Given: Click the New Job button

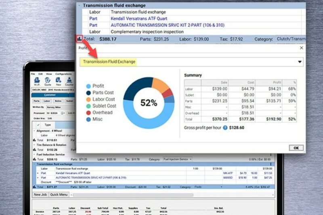Looking at the screenshot, I should click(40, 195).
